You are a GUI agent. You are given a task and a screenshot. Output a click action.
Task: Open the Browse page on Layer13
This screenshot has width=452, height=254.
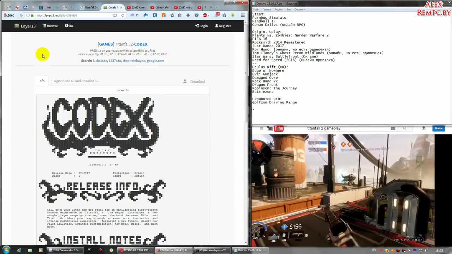[50, 26]
